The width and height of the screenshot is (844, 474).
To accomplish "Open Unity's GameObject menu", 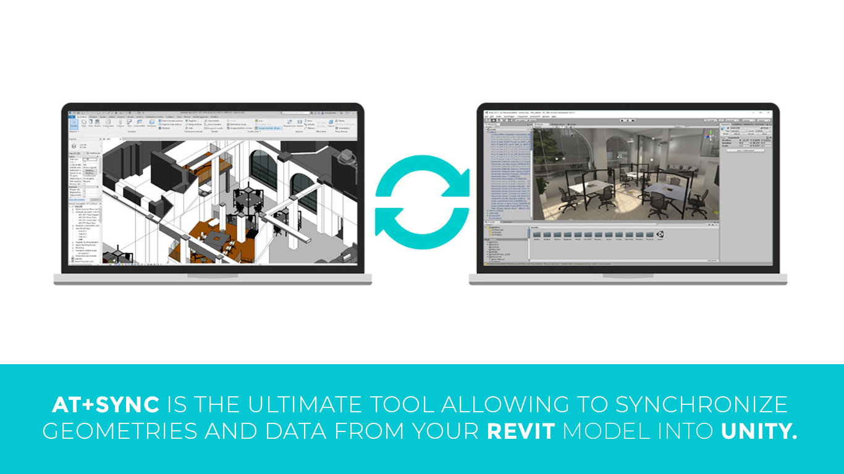I will click(510, 115).
